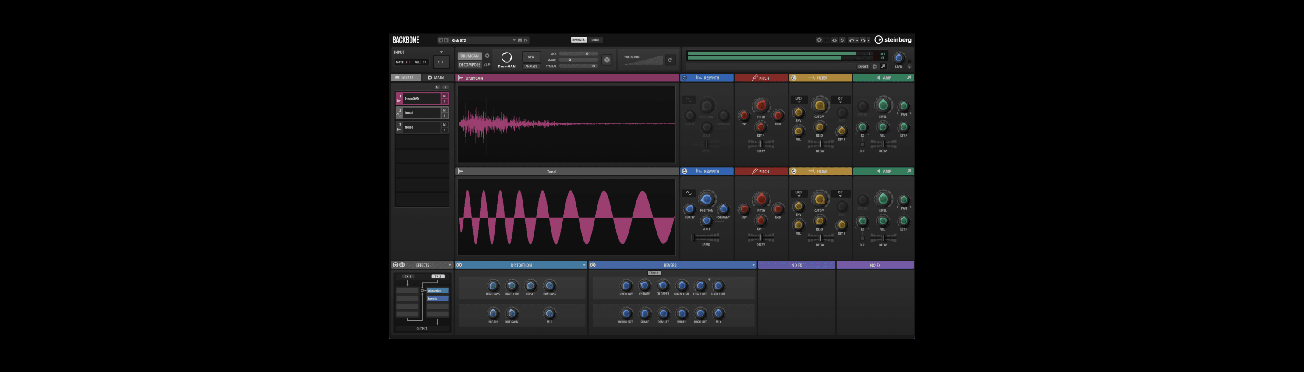Click the tuning fork icon in upper Pitch header
This screenshot has height=372, width=1304.
pyautogui.click(x=754, y=77)
